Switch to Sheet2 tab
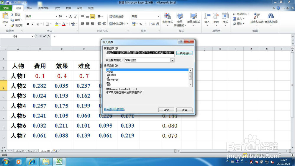Viewport: 295px width, 166px height. tap(32, 151)
